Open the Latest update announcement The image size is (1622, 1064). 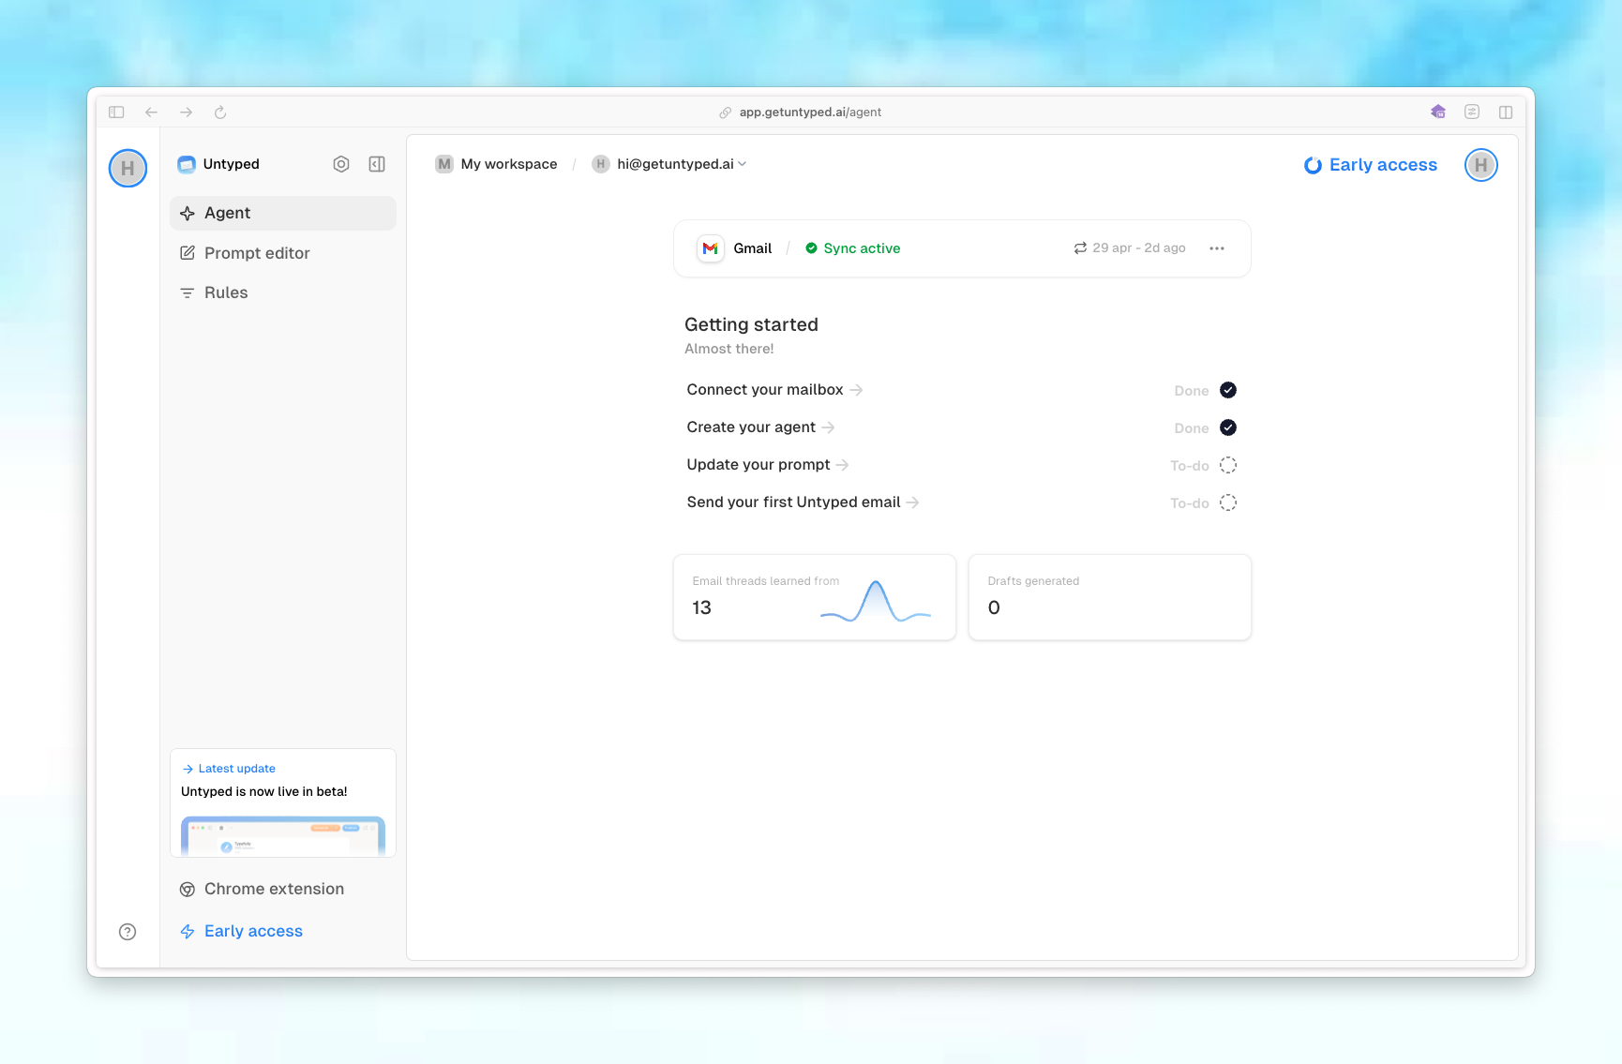pos(235,768)
